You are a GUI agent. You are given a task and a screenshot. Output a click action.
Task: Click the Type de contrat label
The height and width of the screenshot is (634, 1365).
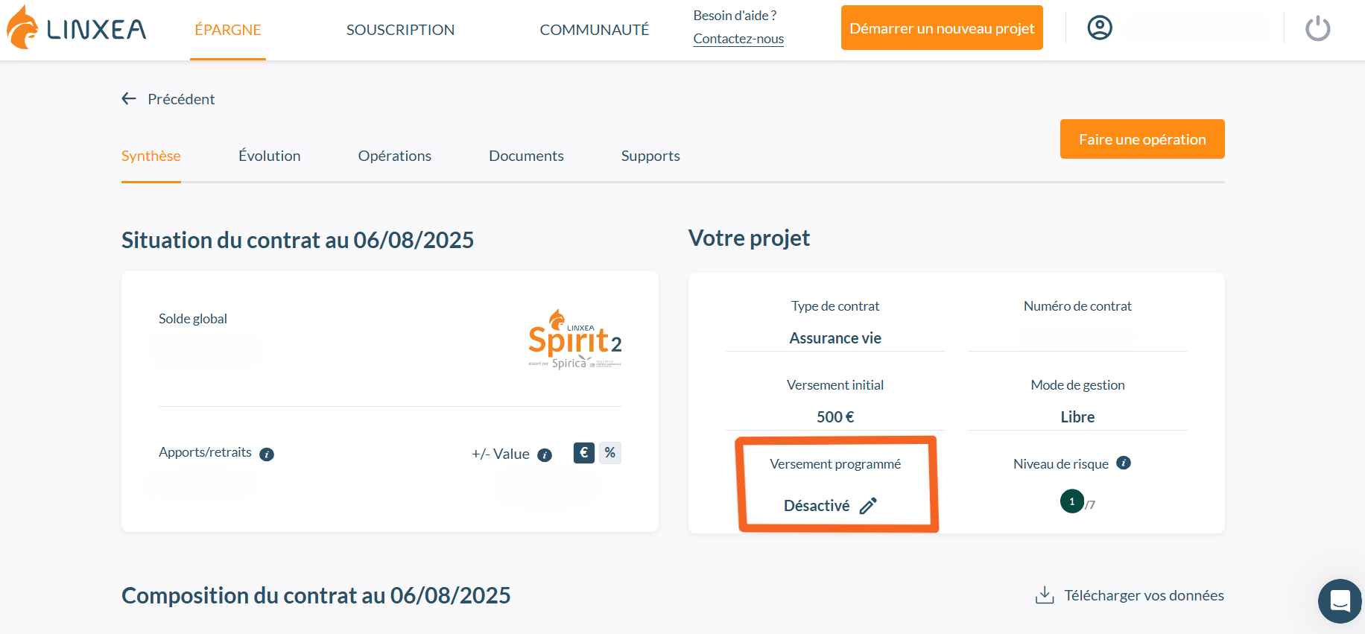(x=835, y=306)
